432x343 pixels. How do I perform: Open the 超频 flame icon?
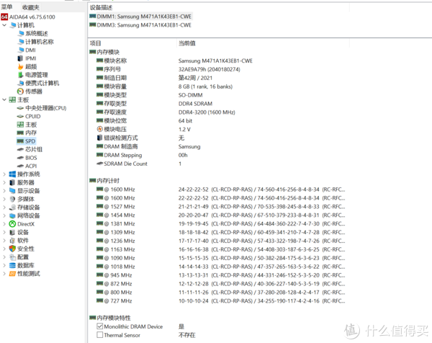[21, 66]
